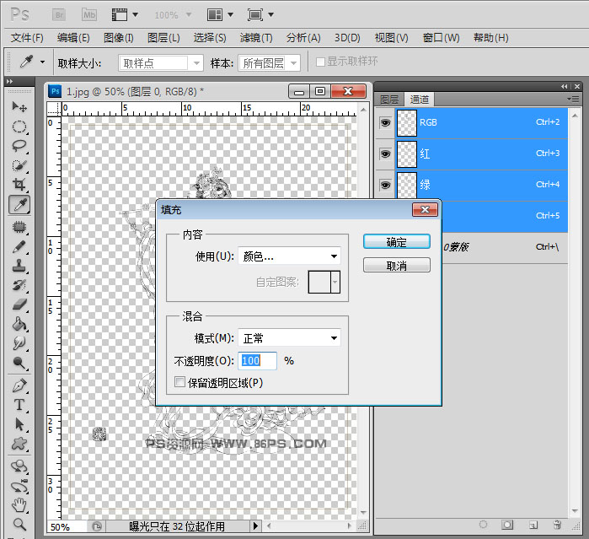
Task: Switch to 通道 panel tab
Action: click(420, 100)
